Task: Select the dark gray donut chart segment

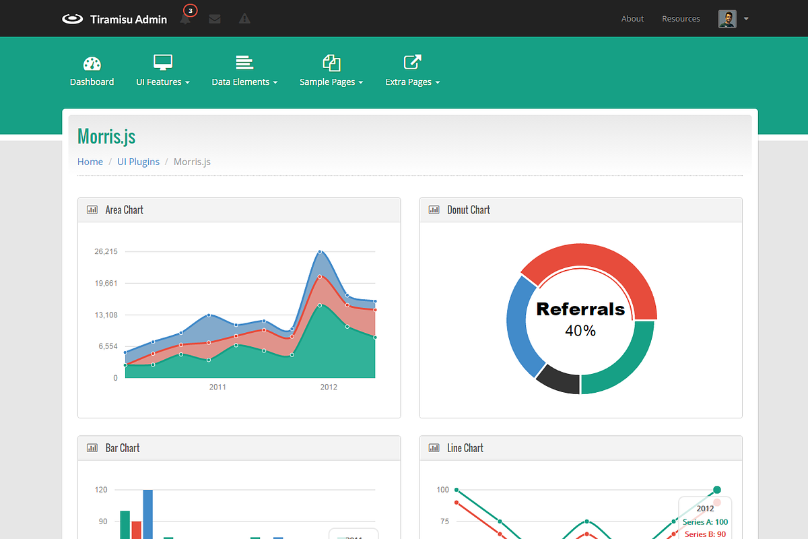Action: tap(560, 381)
